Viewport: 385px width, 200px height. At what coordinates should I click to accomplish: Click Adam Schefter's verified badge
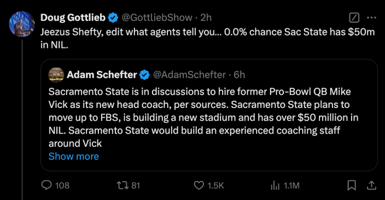(144, 75)
